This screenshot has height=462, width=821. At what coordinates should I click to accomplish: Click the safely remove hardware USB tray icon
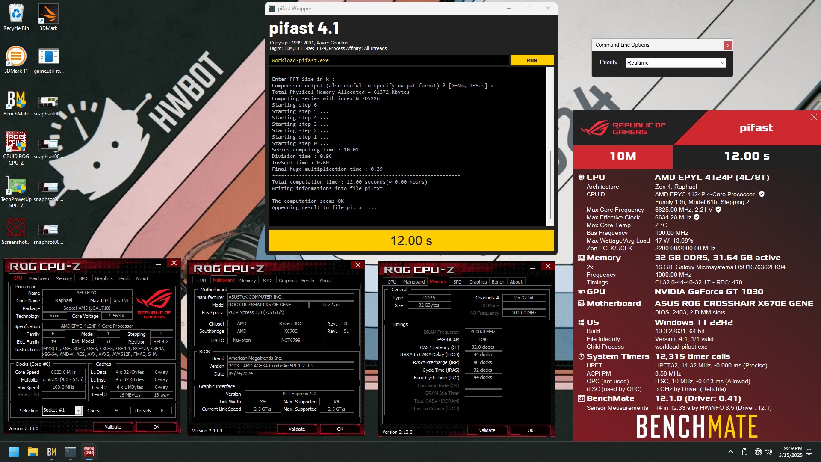click(x=744, y=452)
